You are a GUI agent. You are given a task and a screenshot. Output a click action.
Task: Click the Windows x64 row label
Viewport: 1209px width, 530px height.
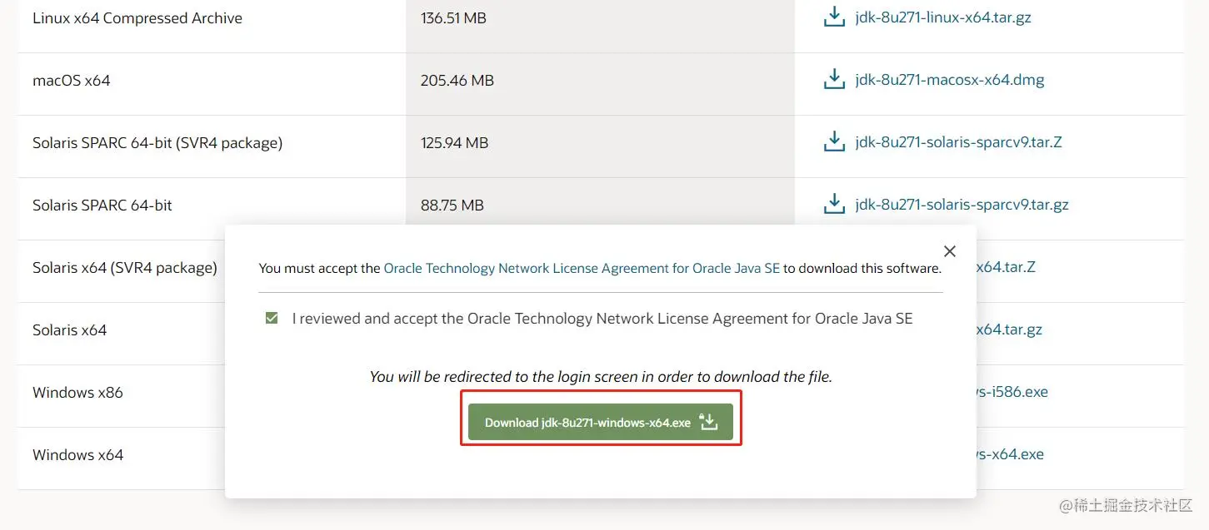coord(77,455)
